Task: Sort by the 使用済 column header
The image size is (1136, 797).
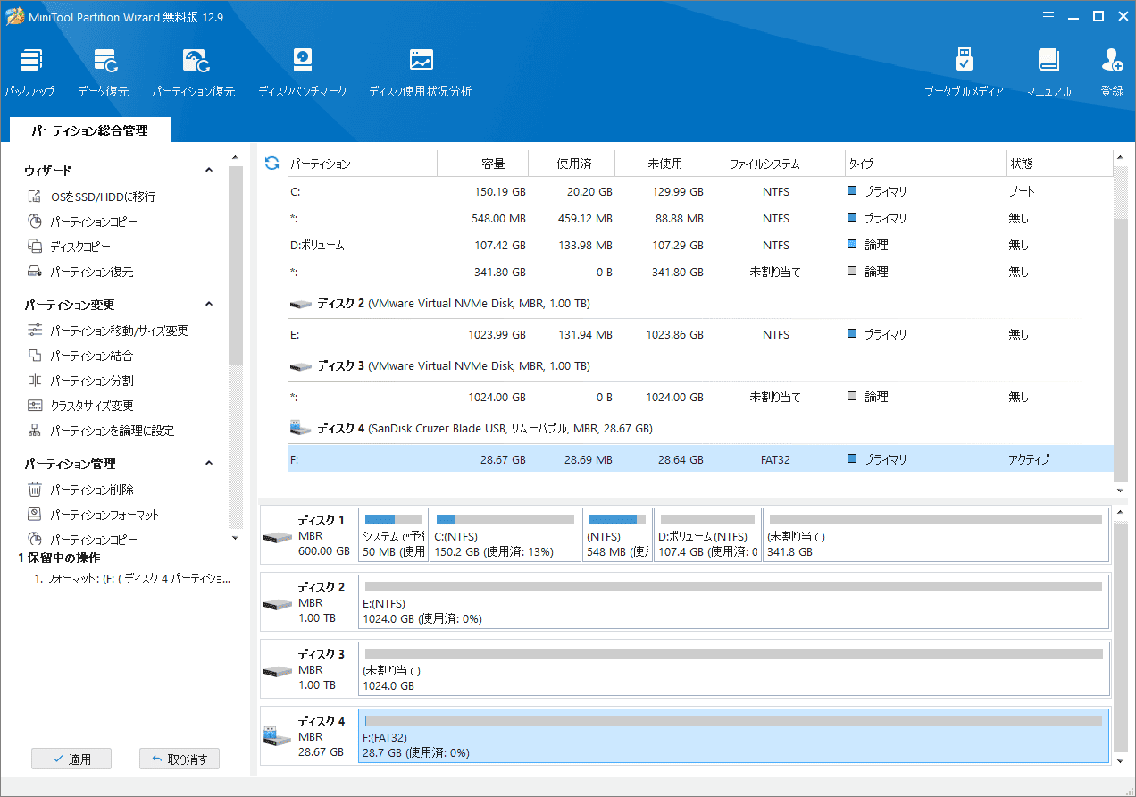Action: click(573, 164)
